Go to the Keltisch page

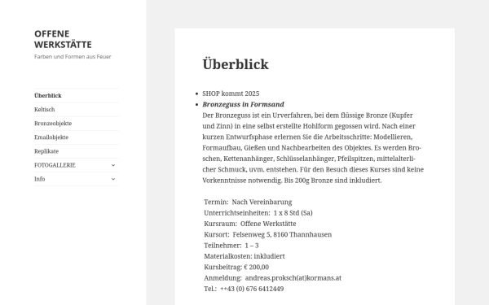tap(44, 110)
